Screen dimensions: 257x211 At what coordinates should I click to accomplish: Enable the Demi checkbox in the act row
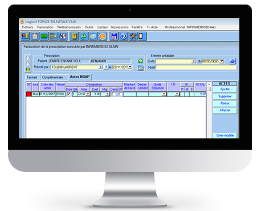[x=113, y=94]
